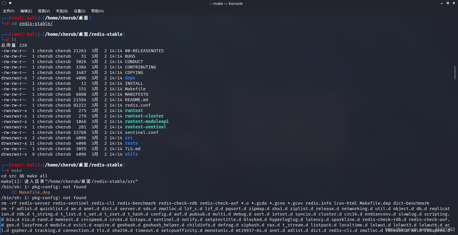Click the INSTALL file name
Screen dimensions: 458x235
click(134, 83)
